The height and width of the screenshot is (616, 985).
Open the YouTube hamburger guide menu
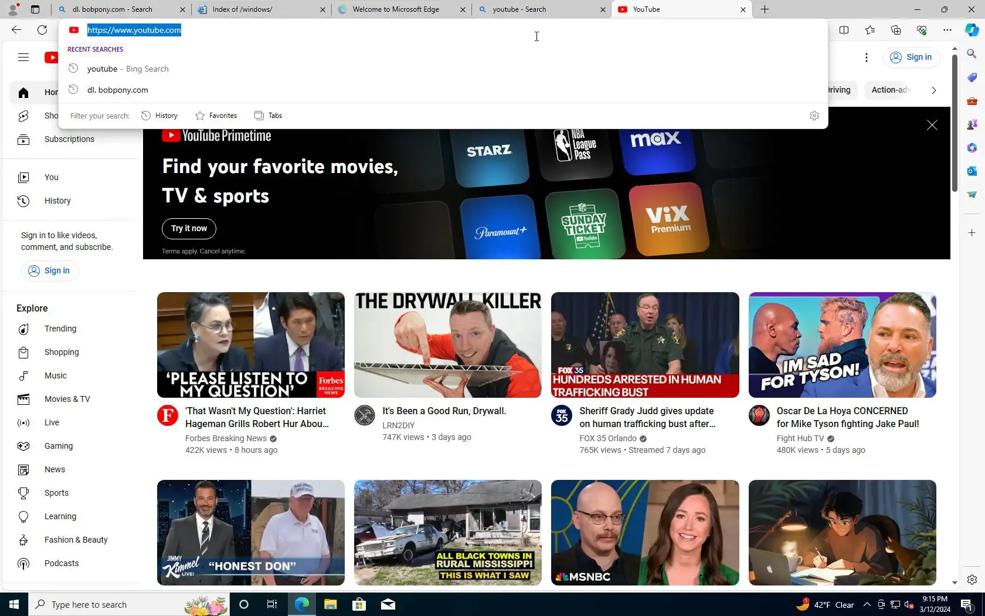[23, 57]
